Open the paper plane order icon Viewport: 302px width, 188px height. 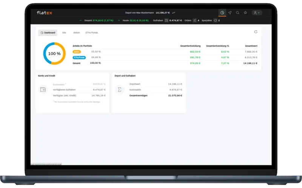tap(230, 13)
